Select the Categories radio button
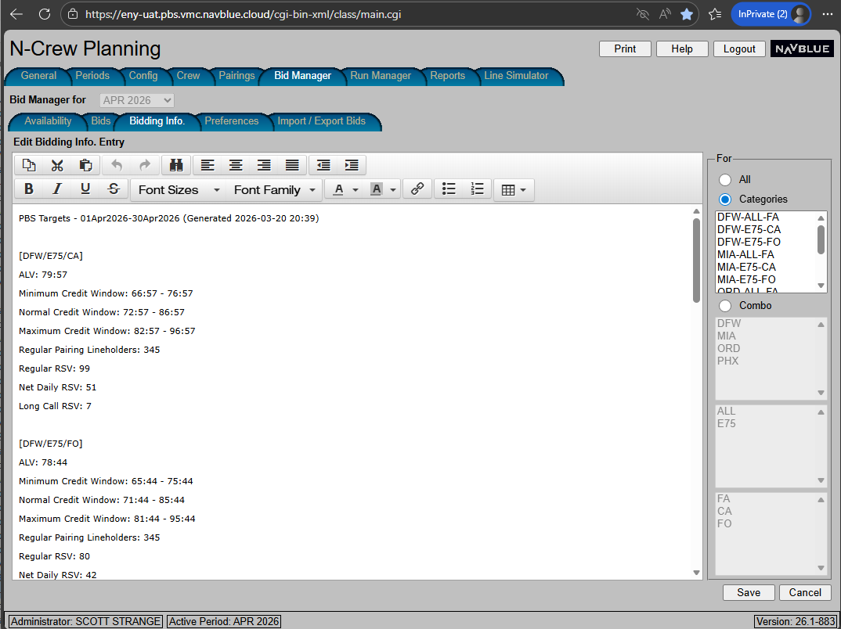This screenshot has height=629, width=841. pyautogui.click(x=725, y=199)
